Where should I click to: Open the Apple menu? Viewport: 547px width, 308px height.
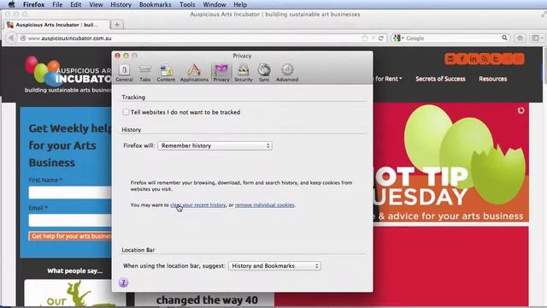[x=11, y=4]
